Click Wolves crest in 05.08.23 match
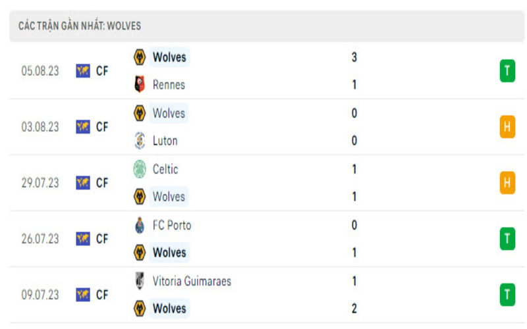Image resolution: width=527 pixels, height=329 pixels. pyautogui.click(x=139, y=57)
